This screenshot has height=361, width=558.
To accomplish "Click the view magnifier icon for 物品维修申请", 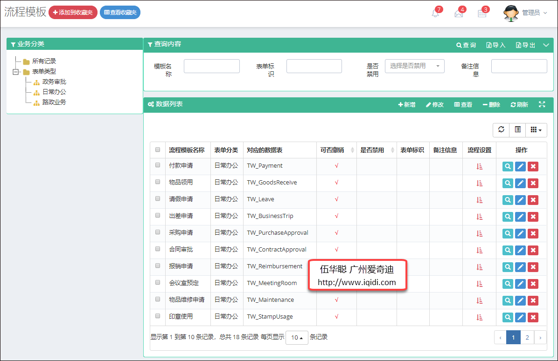I will (x=508, y=300).
